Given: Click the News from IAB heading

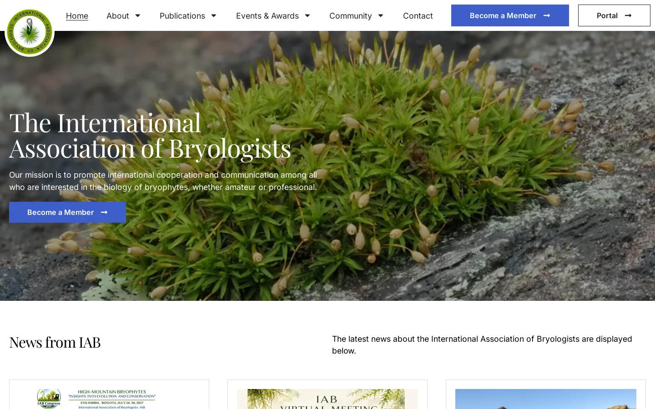Looking at the screenshot, I should (x=55, y=342).
